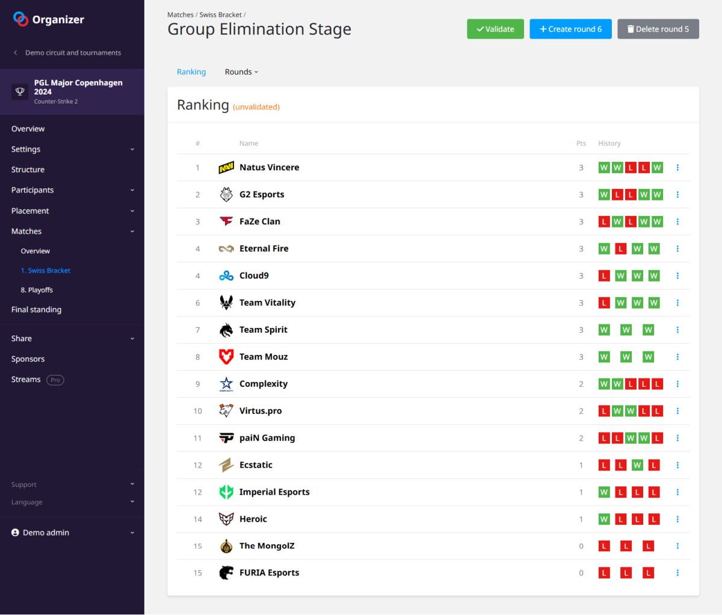Expand the Participants sidebar section
Viewport: 722px width, 615px height.
72,190
